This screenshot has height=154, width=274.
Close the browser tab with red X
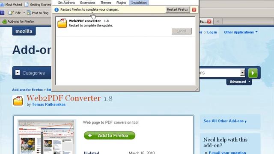[209, 21]
